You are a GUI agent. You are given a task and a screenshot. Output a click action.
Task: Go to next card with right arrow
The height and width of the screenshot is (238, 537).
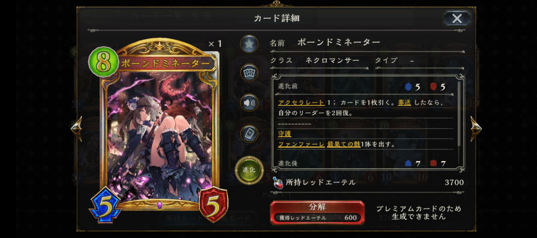(476, 129)
